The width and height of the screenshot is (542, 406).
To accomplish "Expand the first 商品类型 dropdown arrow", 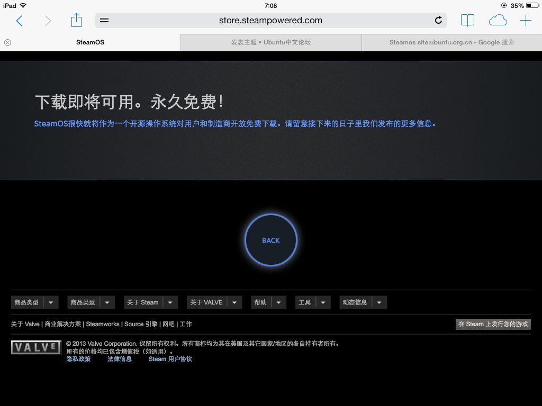I will (x=51, y=302).
